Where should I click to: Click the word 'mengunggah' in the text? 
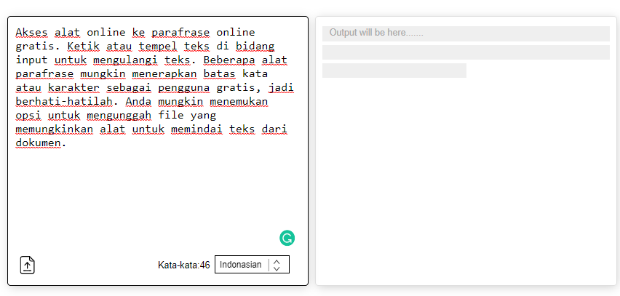pyautogui.click(x=119, y=116)
